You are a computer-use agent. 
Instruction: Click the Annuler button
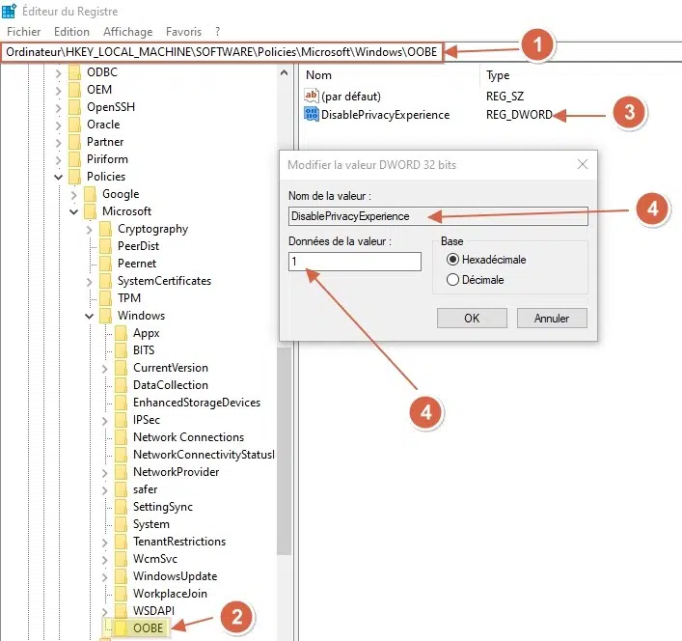pyautogui.click(x=552, y=318)
